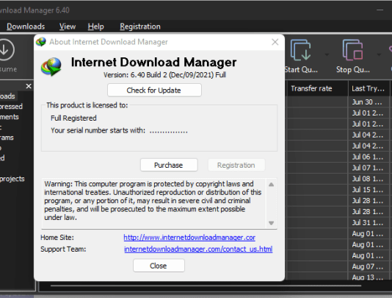Viewport: 392px width, 298px height.
Task: Open the View menu
Action: pyautogui.click(x=68, y=26)
